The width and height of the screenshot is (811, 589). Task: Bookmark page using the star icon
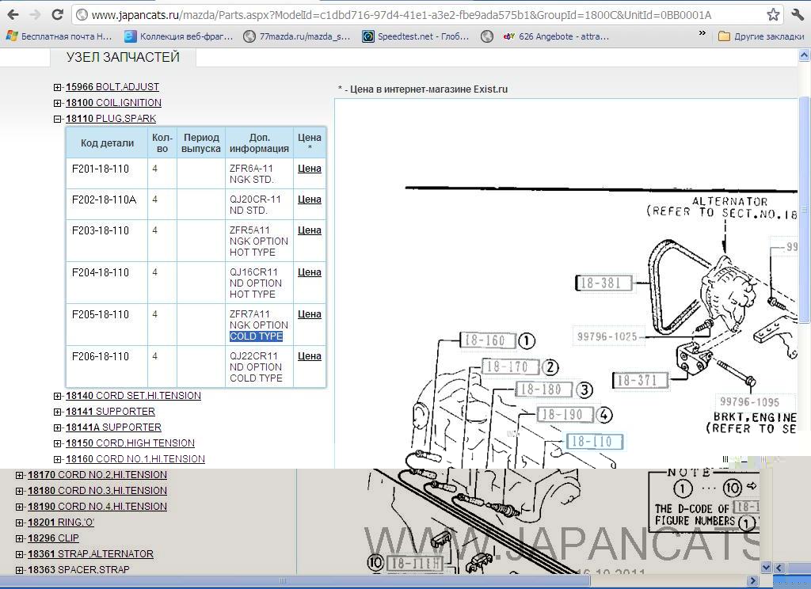pos(773,15)
